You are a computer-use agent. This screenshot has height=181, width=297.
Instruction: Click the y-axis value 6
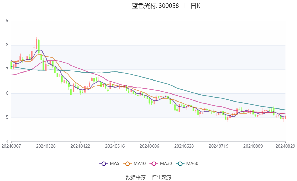[7, 93]
